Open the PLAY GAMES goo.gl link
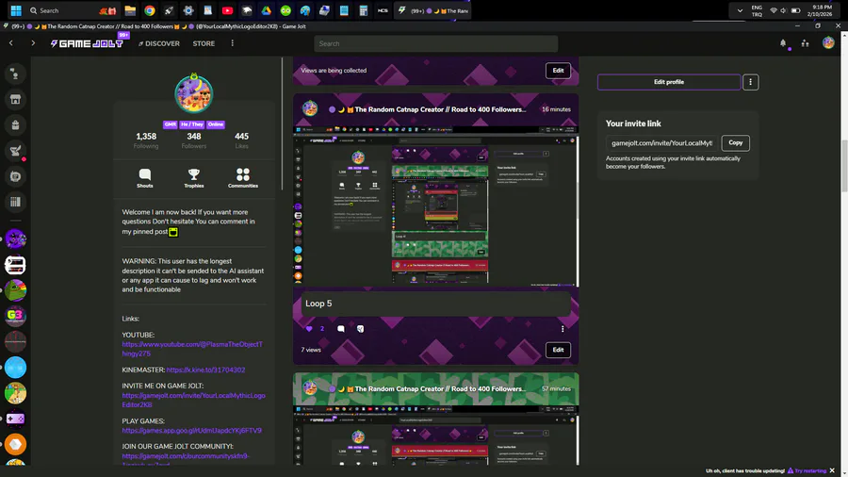This screenshot has width=848, height=477. tap(191, 431)
